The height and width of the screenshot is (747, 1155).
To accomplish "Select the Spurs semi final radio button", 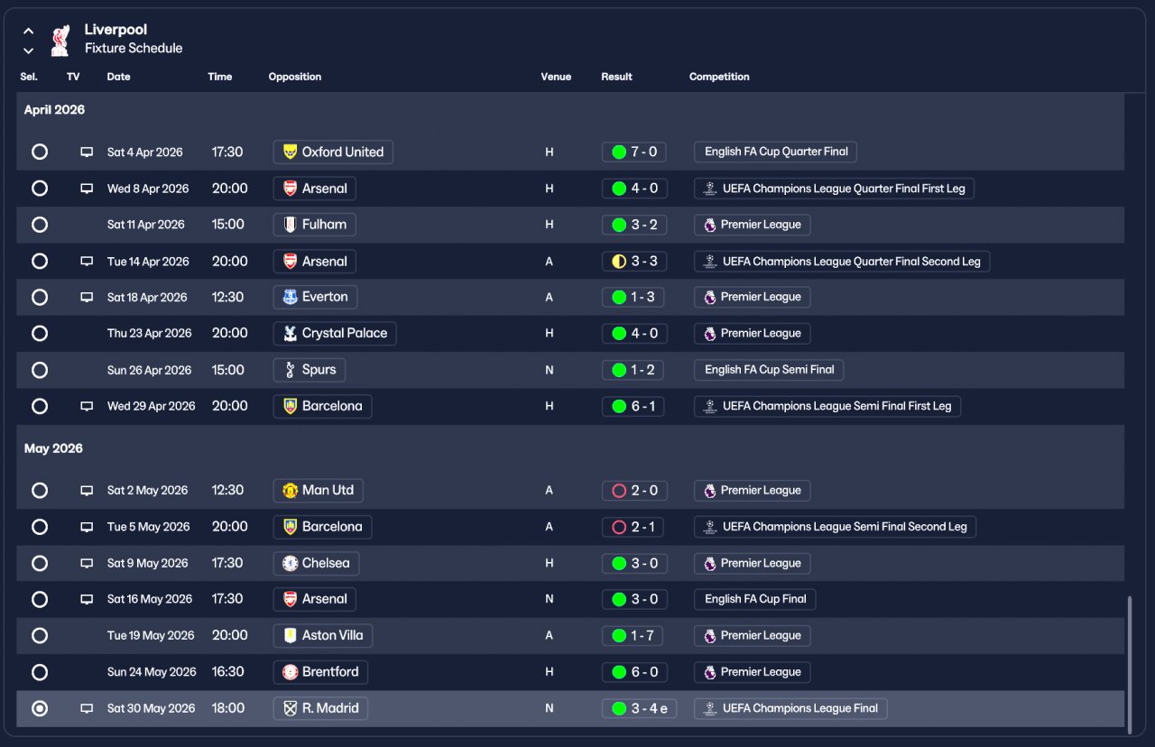I will tap(40, 370).
